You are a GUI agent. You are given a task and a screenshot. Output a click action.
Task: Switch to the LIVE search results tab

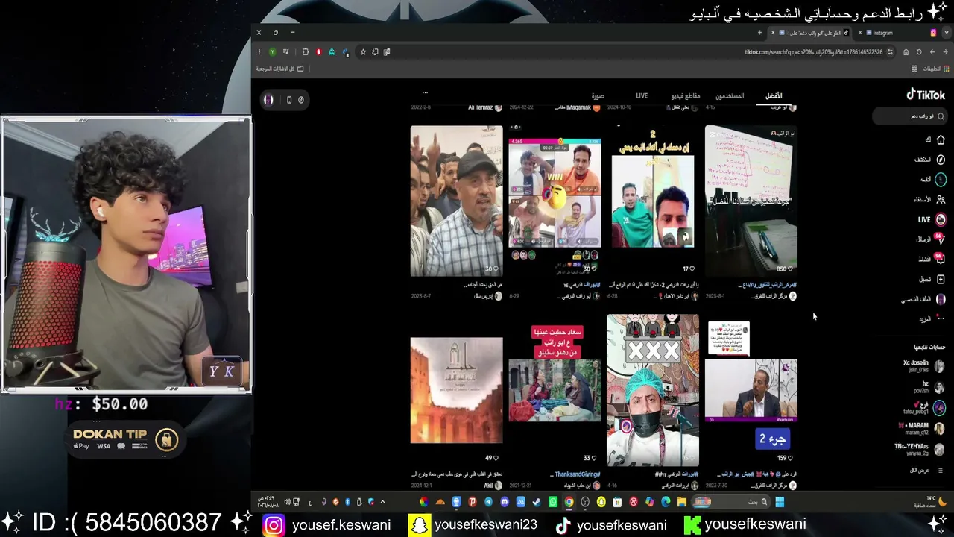pyautogui.click(x=642, y=96)
